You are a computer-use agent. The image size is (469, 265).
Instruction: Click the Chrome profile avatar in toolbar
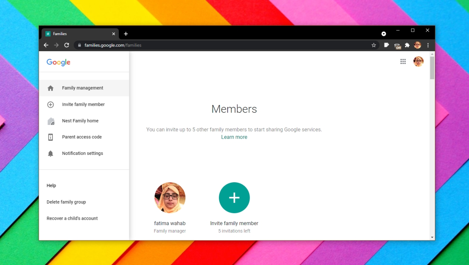(x=417, y=45)
